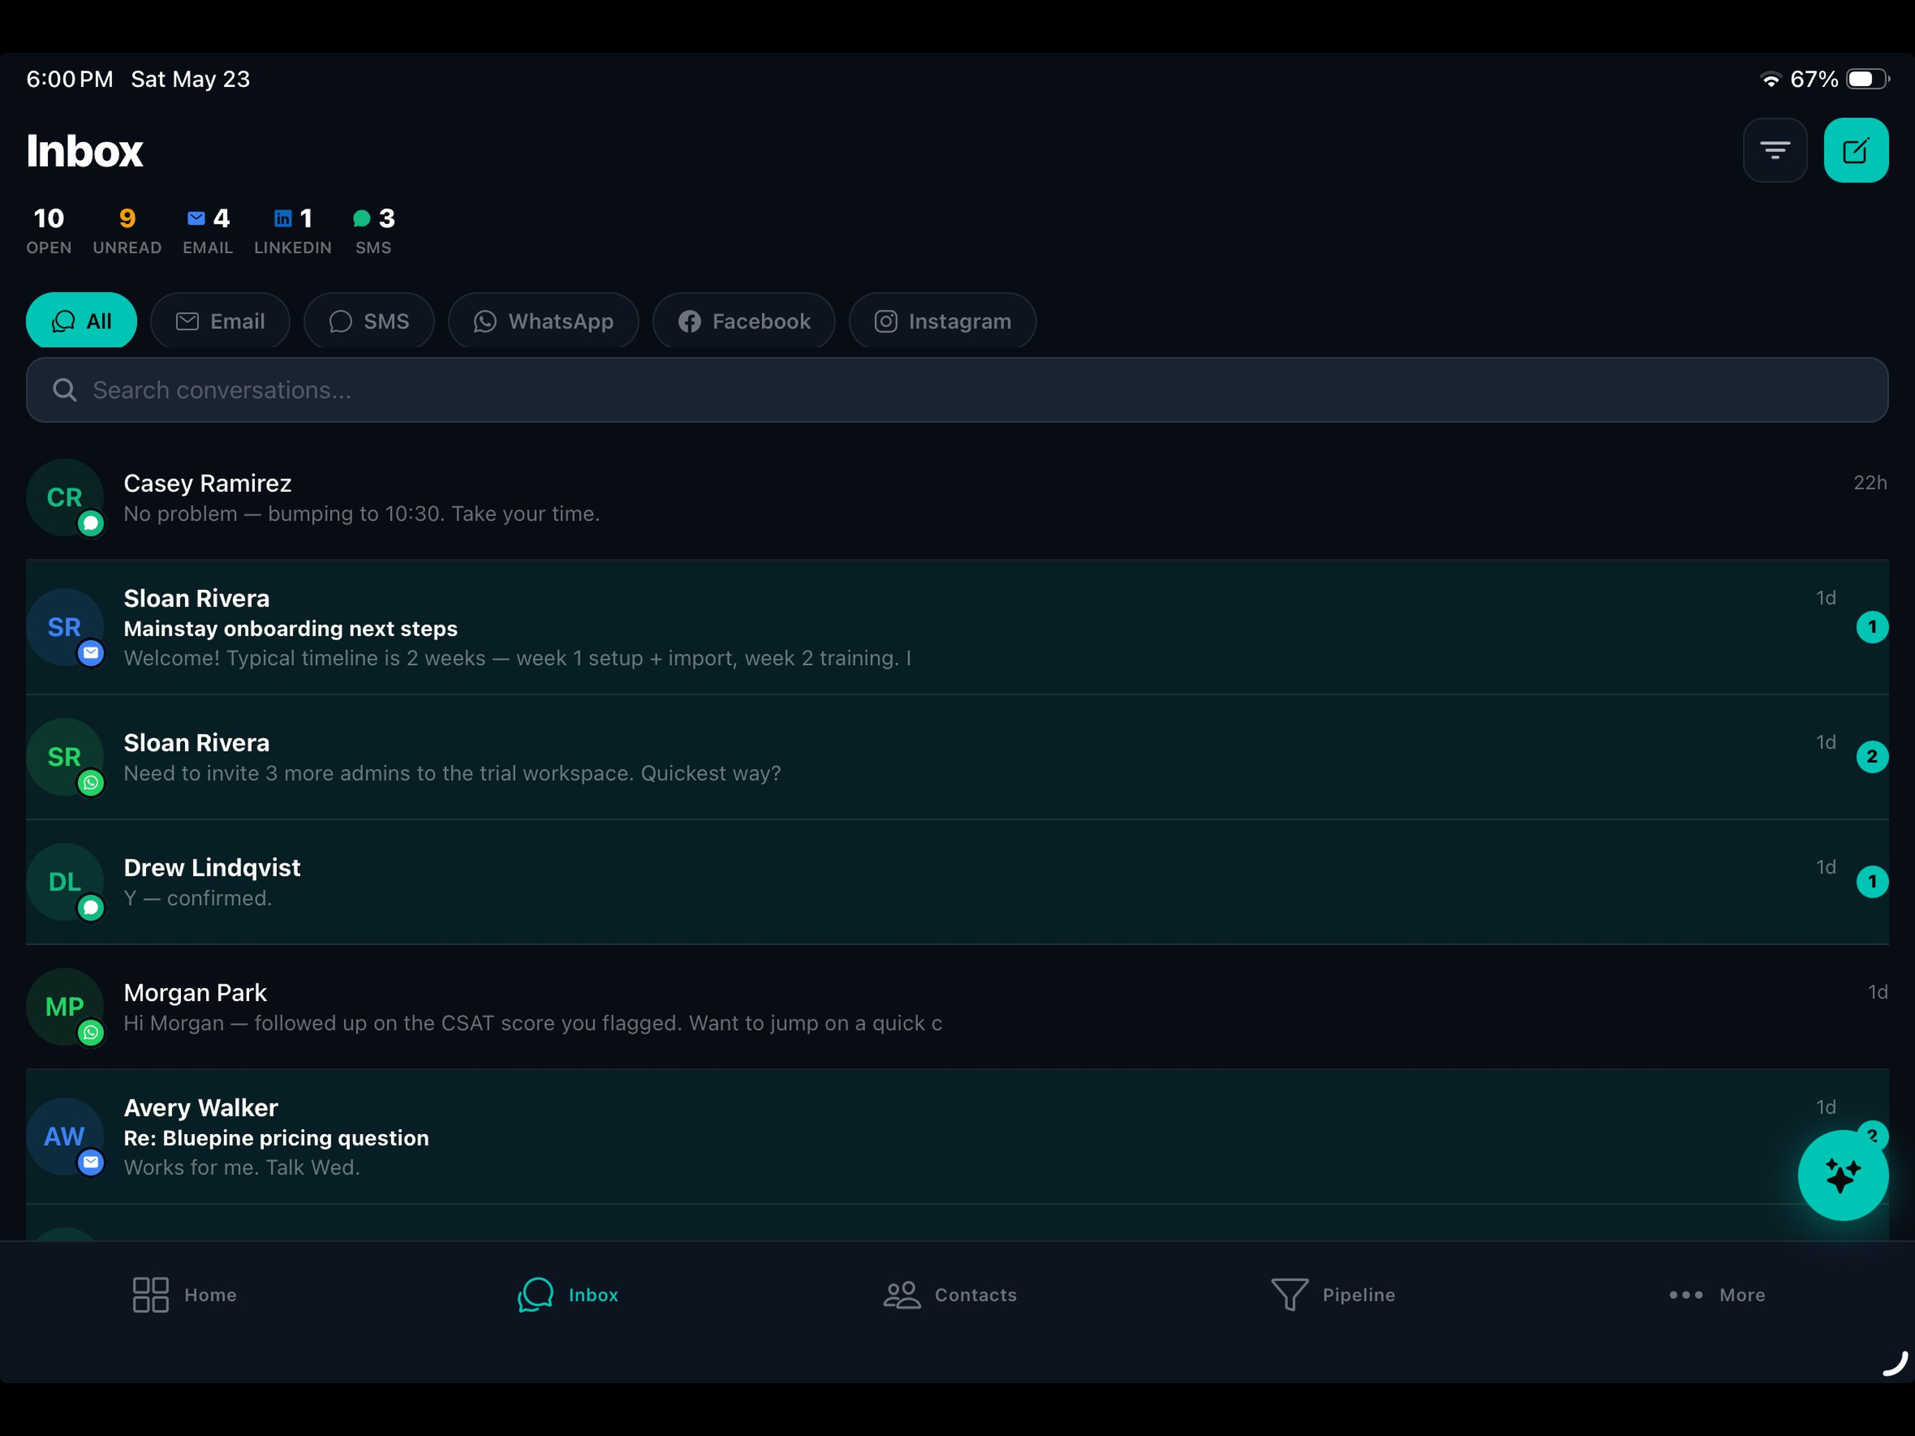Open the filter options icon
1915x1436 pixels.
click(1774, 150)
